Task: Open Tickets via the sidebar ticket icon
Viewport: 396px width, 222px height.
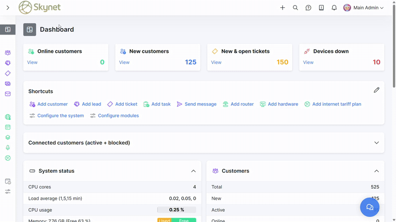Action: tap(8, 73)
